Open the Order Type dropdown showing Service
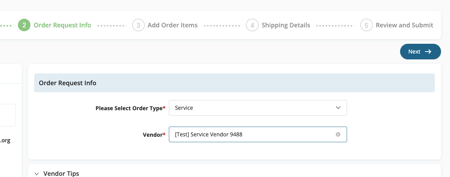Image resolution: width=450 pixels, height=177 pixels. tap(258, 108)
